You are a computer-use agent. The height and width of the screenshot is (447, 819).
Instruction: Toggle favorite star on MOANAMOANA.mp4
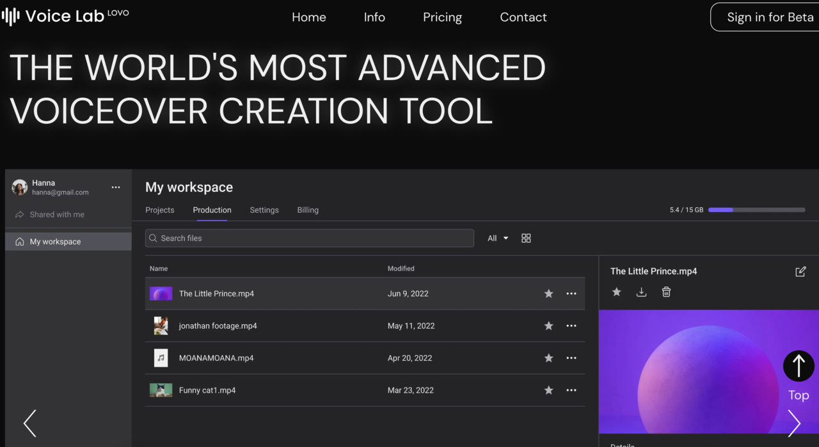(x=548, y=358)
